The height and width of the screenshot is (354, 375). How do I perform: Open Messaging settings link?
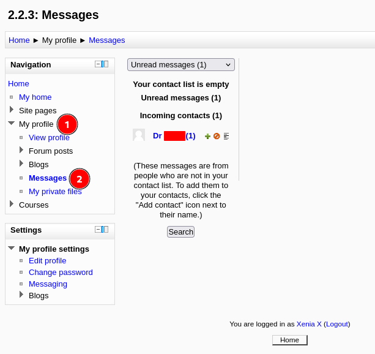click(48, 284)
